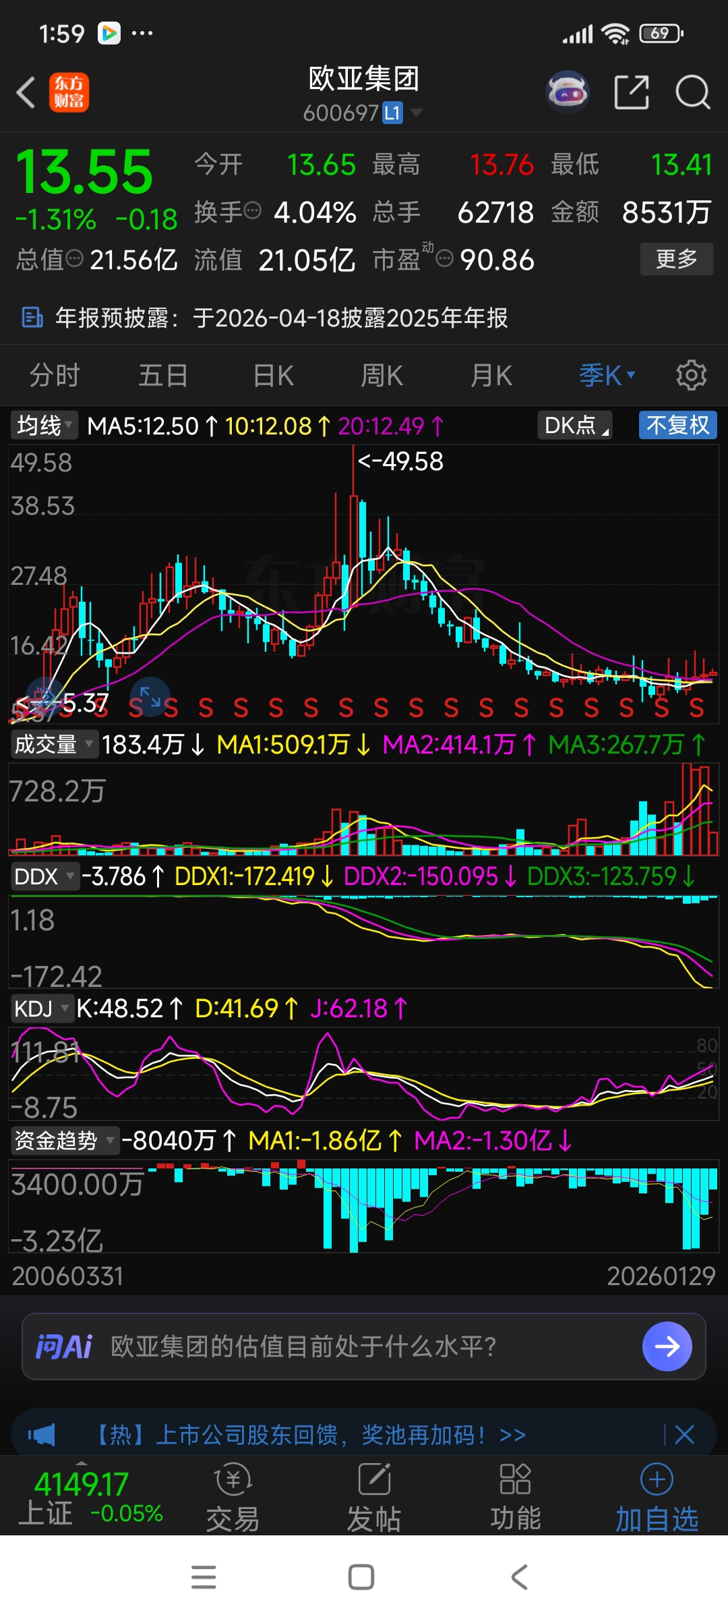Screen dimensions: 728x1619
Task: Open the annual report disclosure notice
Action: [x=364, y=317]
